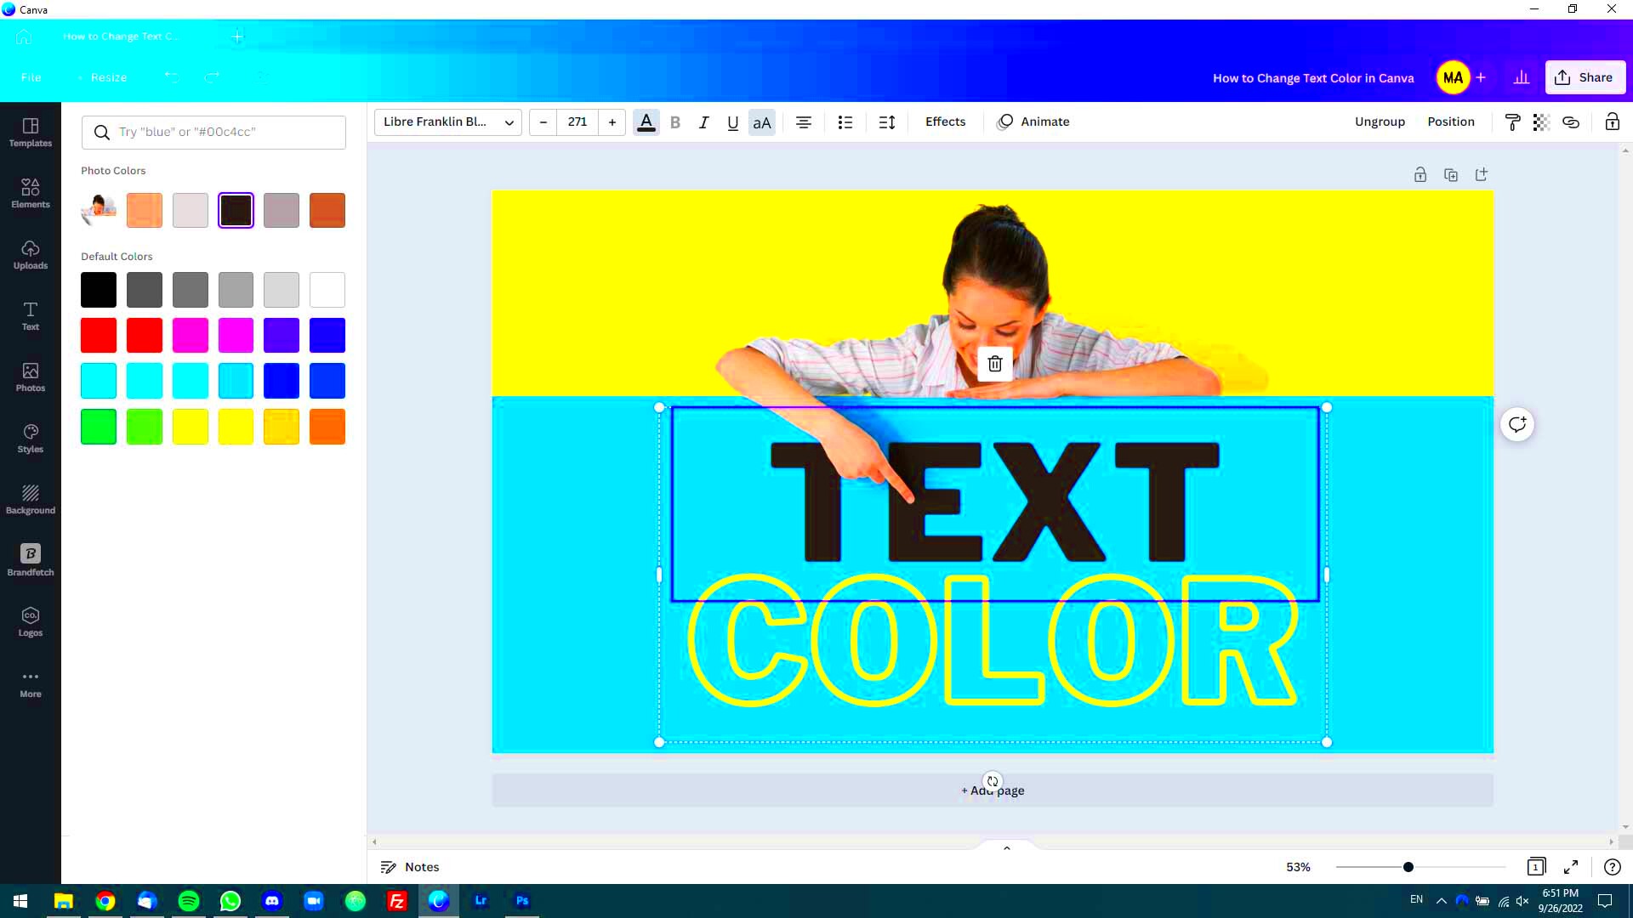Screen dimensions: 1633x918
Task: Toggle the list bullet formatting
Action: [x=845, y=122]
